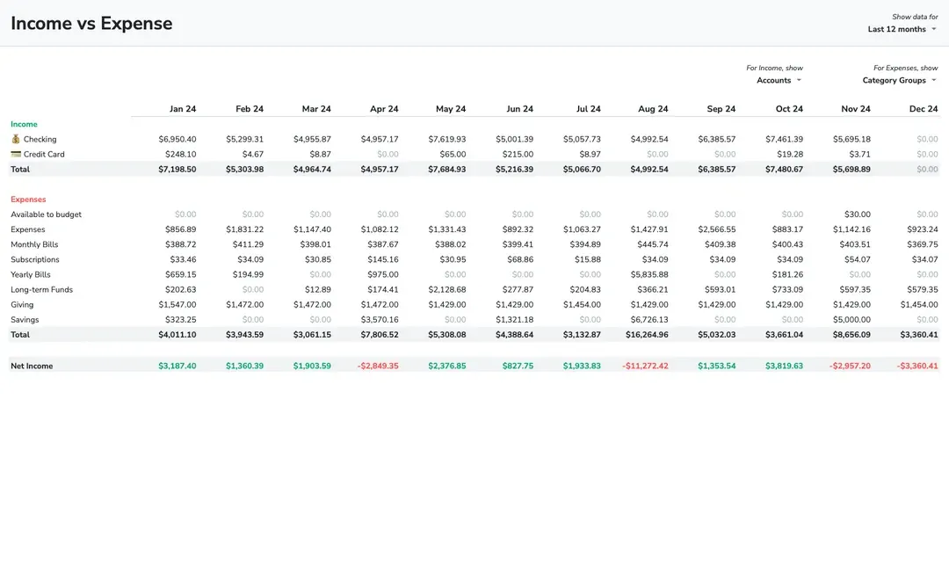Open the Category Groups expenses dropdown
Screen dimensions: 949x581
pos(899,80)
